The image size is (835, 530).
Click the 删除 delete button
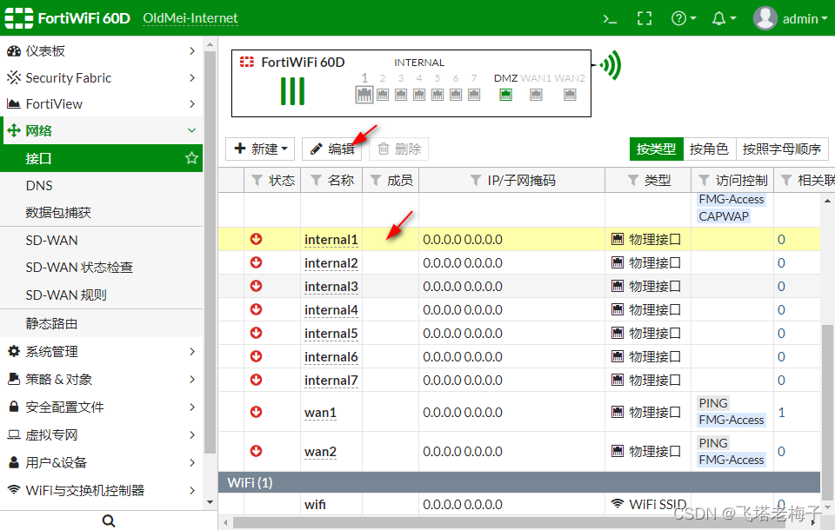(399, 149)
